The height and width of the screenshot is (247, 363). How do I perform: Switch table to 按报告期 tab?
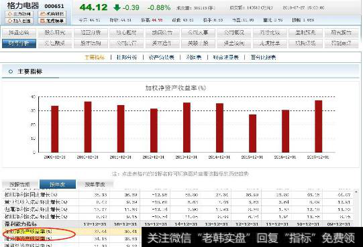(x=20, y=184)
